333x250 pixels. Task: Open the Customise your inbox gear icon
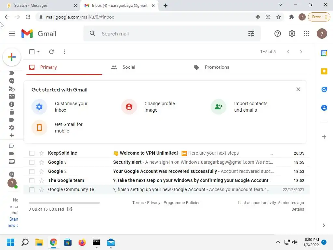pos(39,107)
